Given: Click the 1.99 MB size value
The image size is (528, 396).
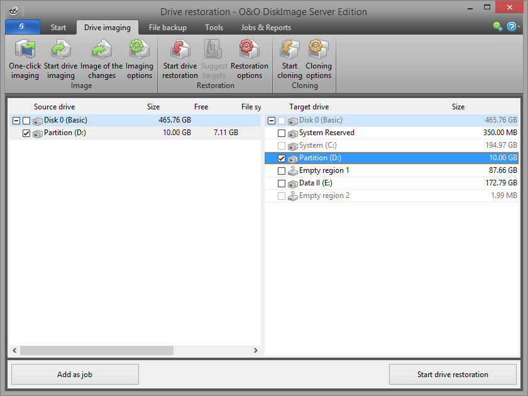Looking at the screenshot, I should click(503, 195).
